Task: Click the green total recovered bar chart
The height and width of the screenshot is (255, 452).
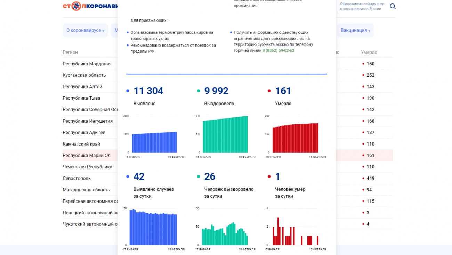Action: 225,135
